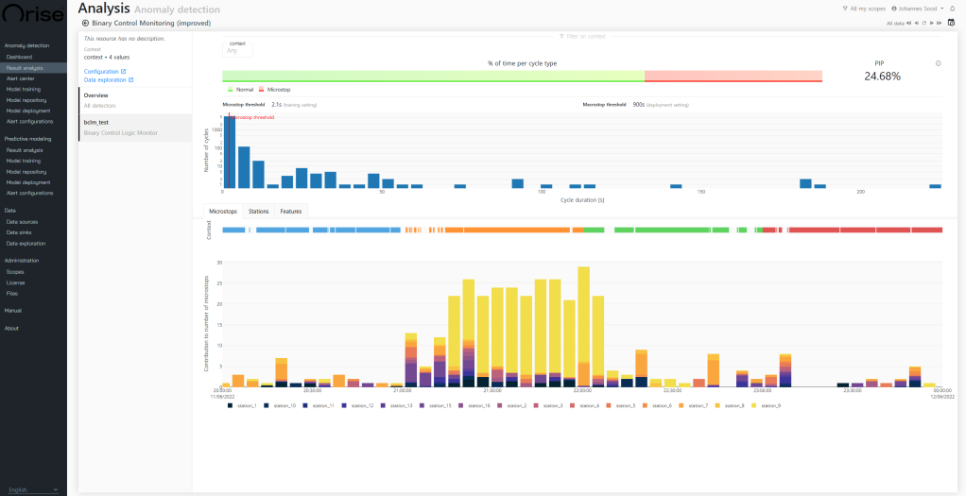Switch to the Features tab

coord(290,212)
